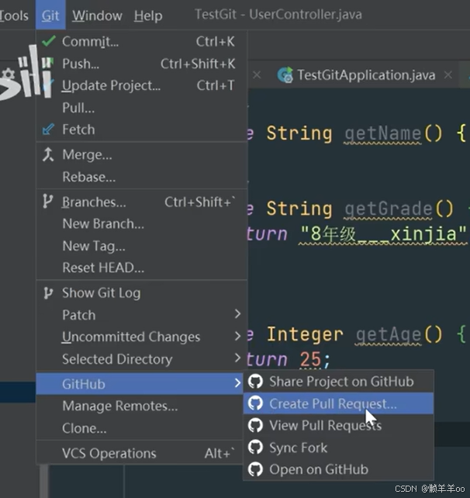This screenshot has height=498, width=470.
Task: Select Pull... in the Git menu
Action: click(142, 108)
